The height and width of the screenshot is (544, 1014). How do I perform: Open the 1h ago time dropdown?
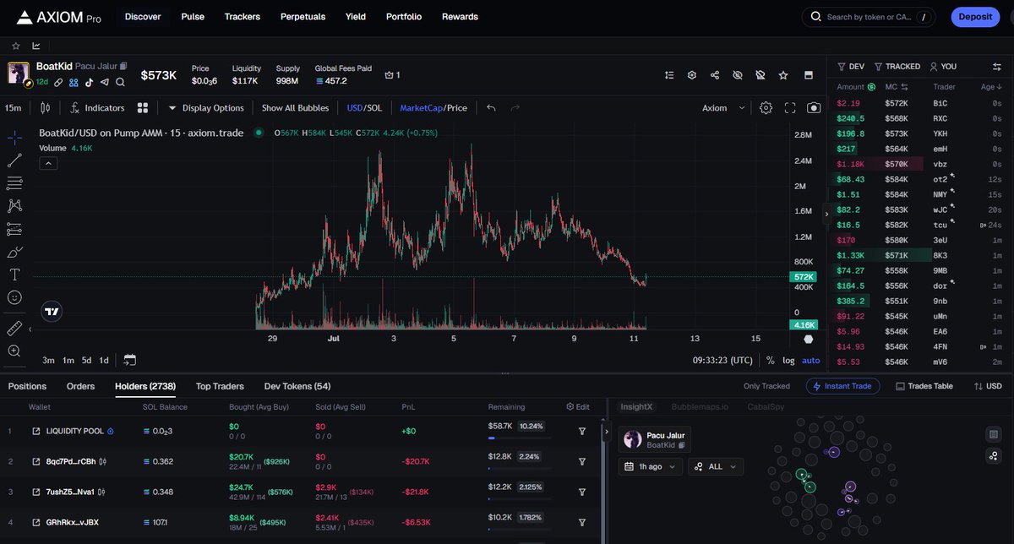coord(651,466)
